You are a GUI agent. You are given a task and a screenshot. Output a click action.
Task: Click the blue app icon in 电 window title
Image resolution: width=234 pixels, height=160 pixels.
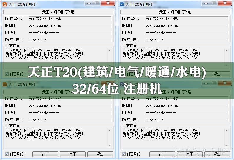coord(122,4)
